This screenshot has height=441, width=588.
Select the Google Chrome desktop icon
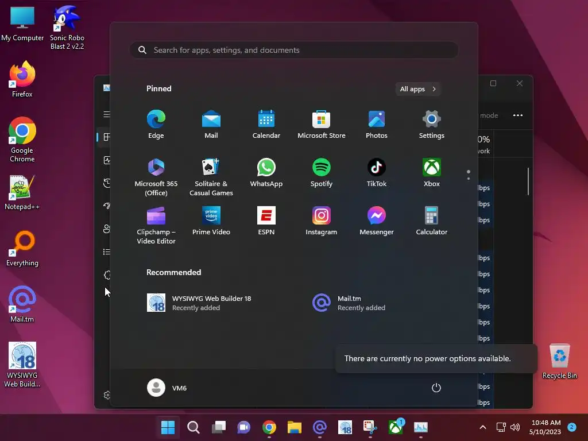coord(22,140)
